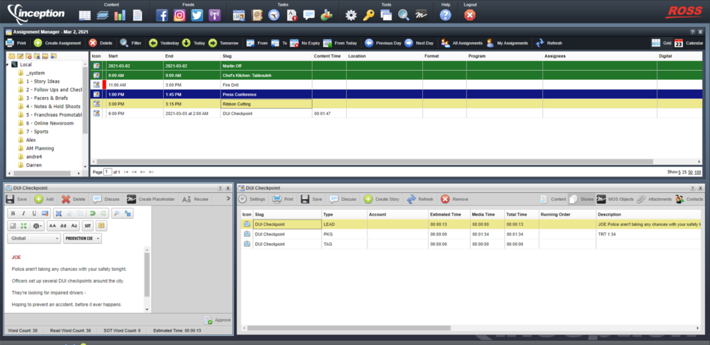This screenshot has height=345, width=710.
Task: Open Global style dropdown
Action: pos(34,238)
